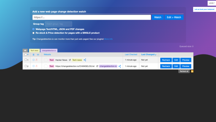The image size is (216, 122).
Task: Sort the list by Last Checked
Action: coord(131,54)
